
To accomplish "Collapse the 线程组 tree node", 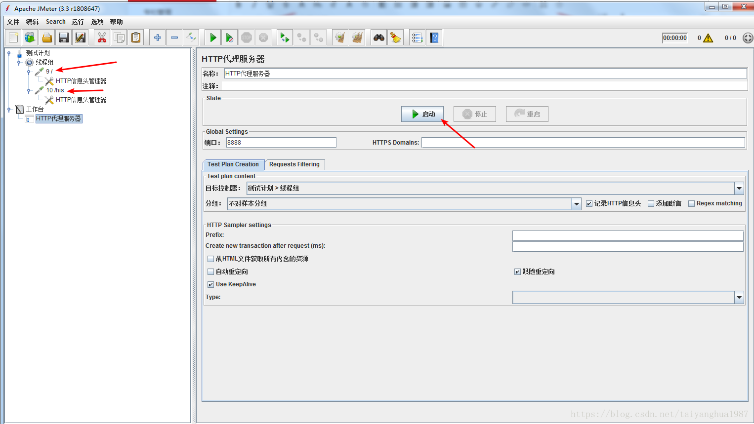I will pos(19,63).
